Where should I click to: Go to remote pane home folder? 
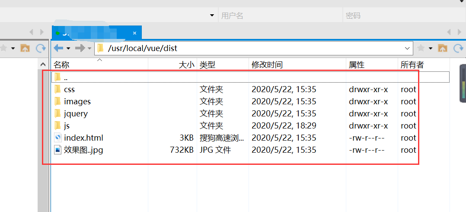443,48
